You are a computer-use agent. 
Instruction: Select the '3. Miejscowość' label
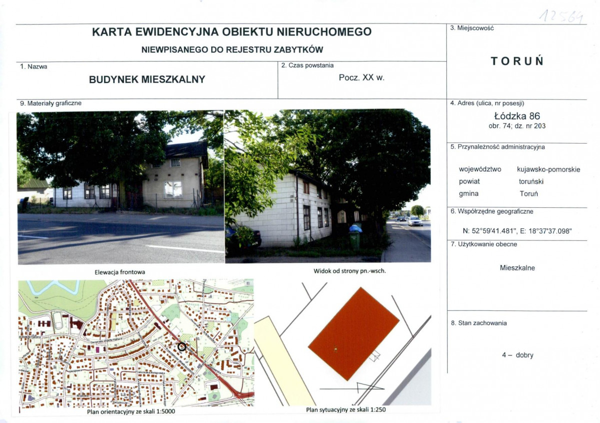click(472, 29)
